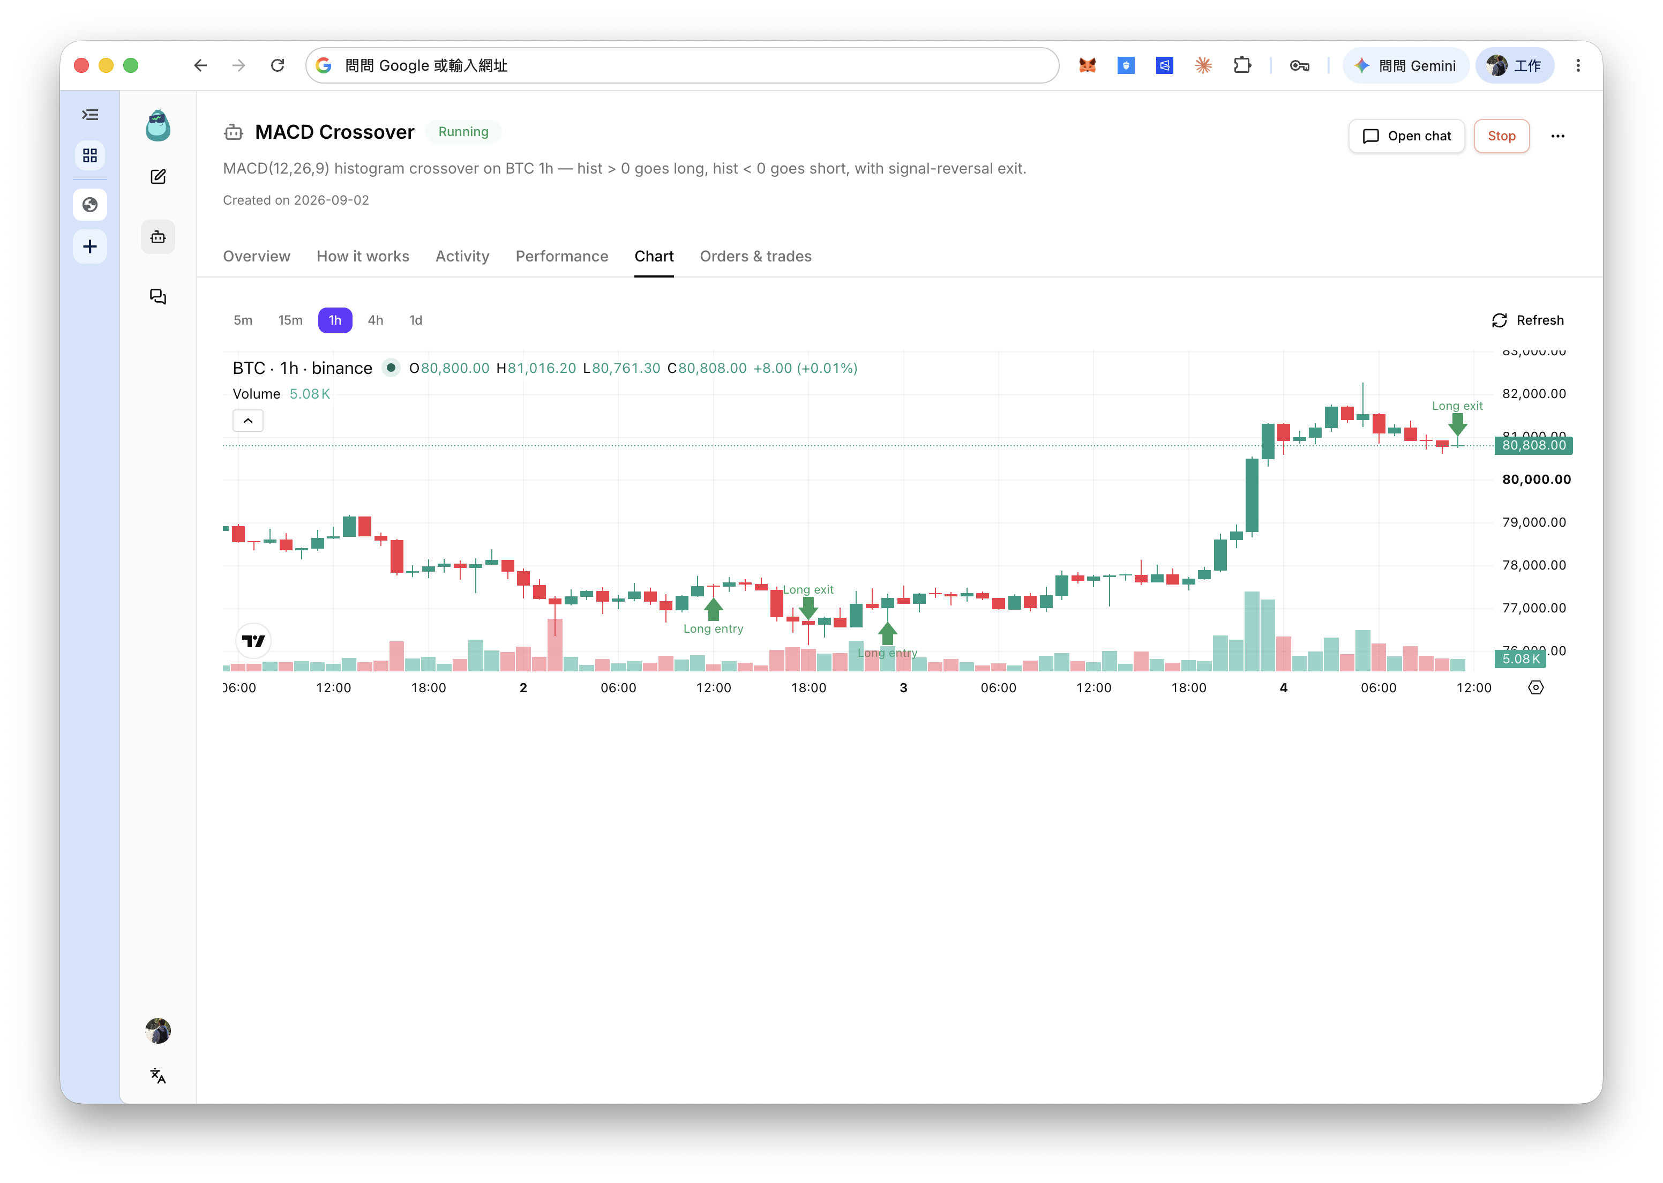Switch to the Overview tab
The image size is (1663, 1183).
[x=257, y=257]
